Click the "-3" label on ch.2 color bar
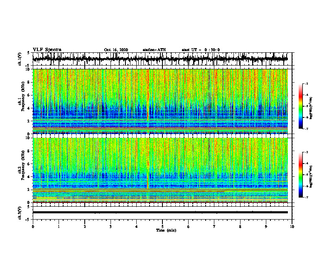Screen dimensions: 329x254 click(x=307, y=152)
